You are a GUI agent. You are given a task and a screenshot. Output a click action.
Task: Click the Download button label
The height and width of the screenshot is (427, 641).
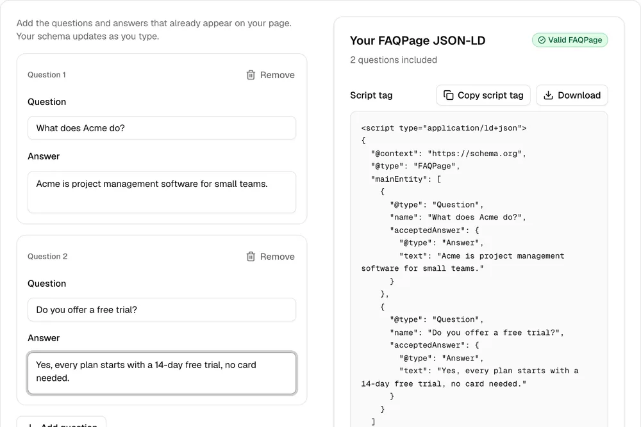tap(579, 95)
